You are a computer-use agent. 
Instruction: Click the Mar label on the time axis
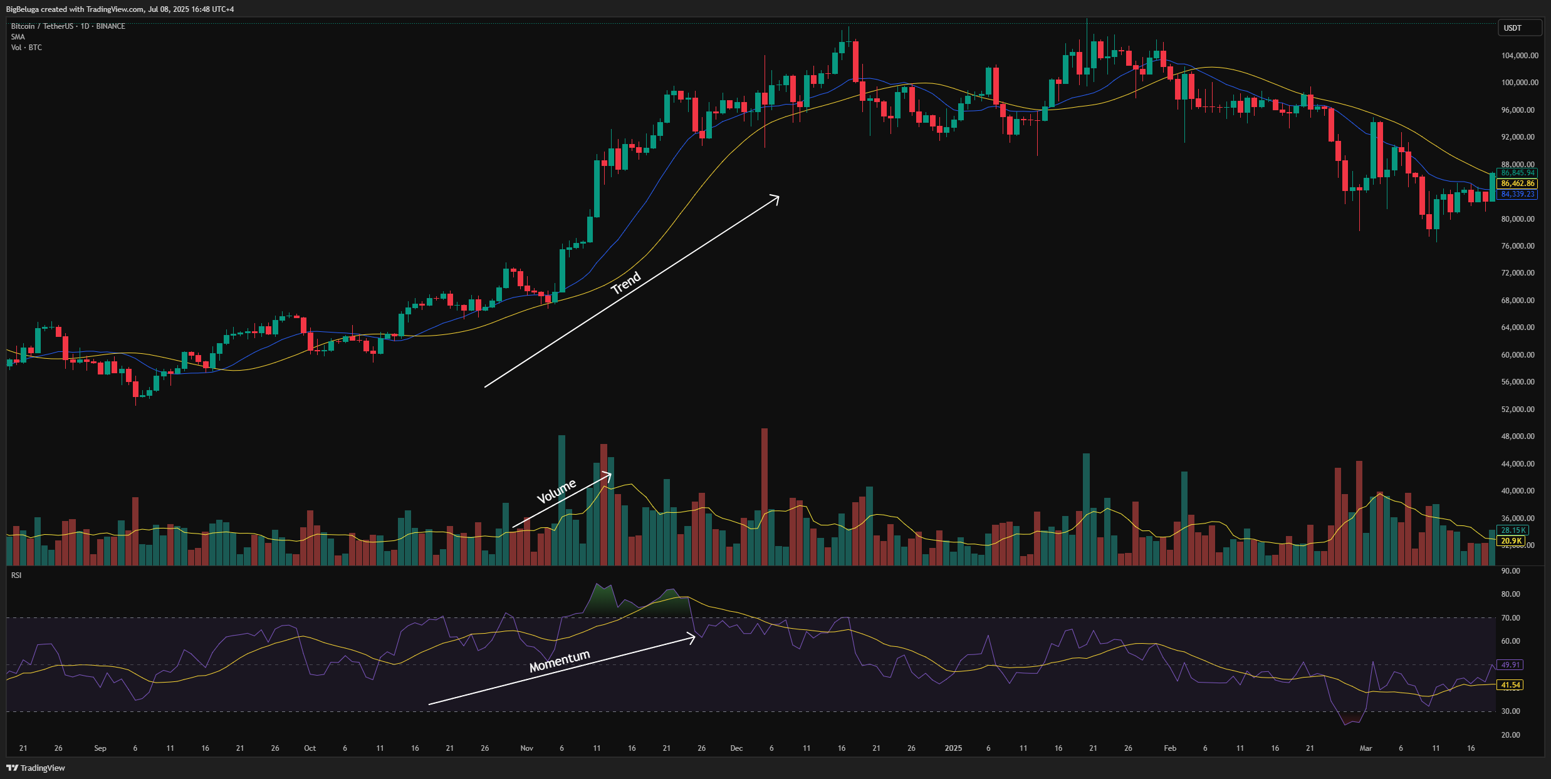click(1366, 748)
